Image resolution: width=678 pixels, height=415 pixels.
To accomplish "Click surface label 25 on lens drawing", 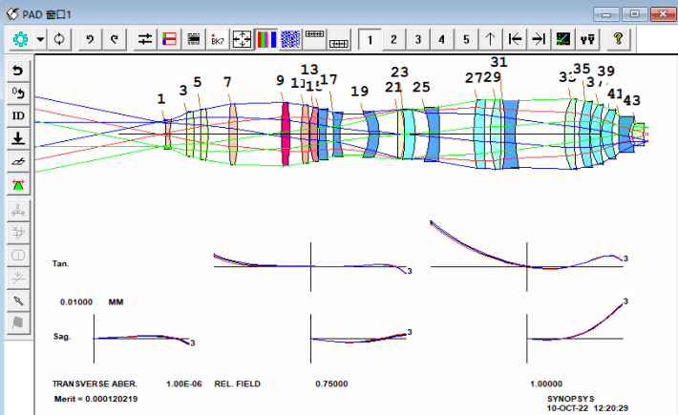I will tap(421, 87).
